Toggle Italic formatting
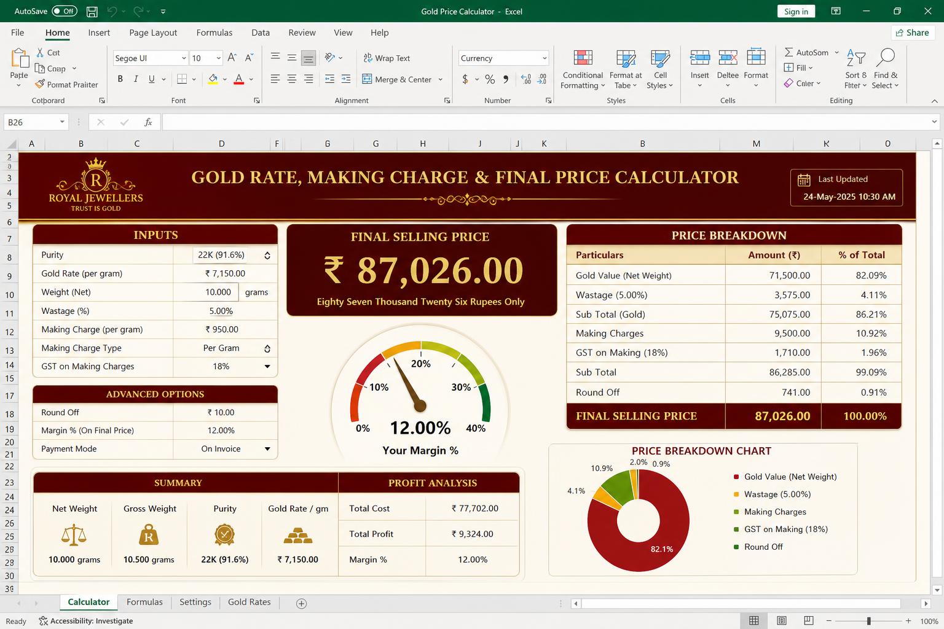 (x=136, y=79)
